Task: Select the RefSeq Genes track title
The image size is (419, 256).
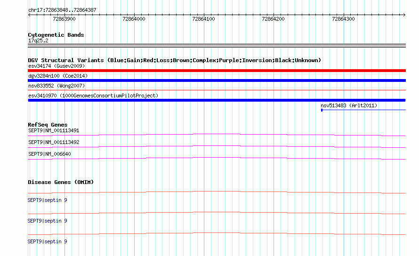Action: click(48, 125)
